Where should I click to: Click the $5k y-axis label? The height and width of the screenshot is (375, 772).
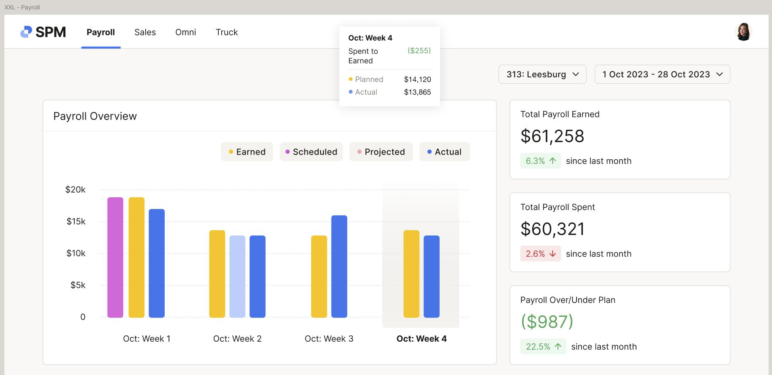click(78, 285)
